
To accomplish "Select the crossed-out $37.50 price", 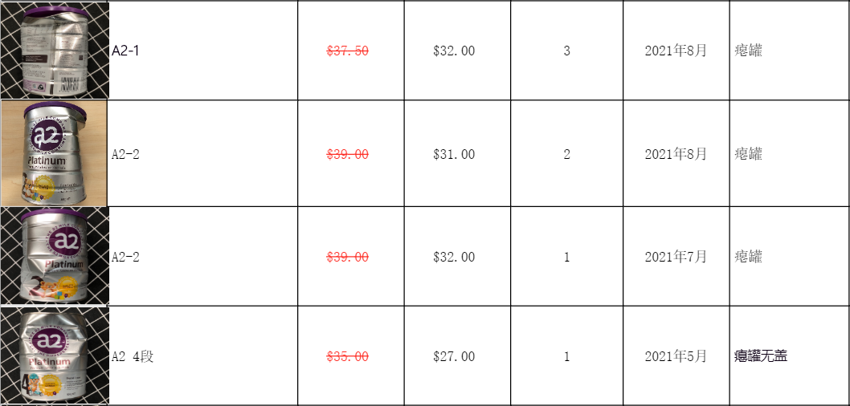I will pos(347,51).
